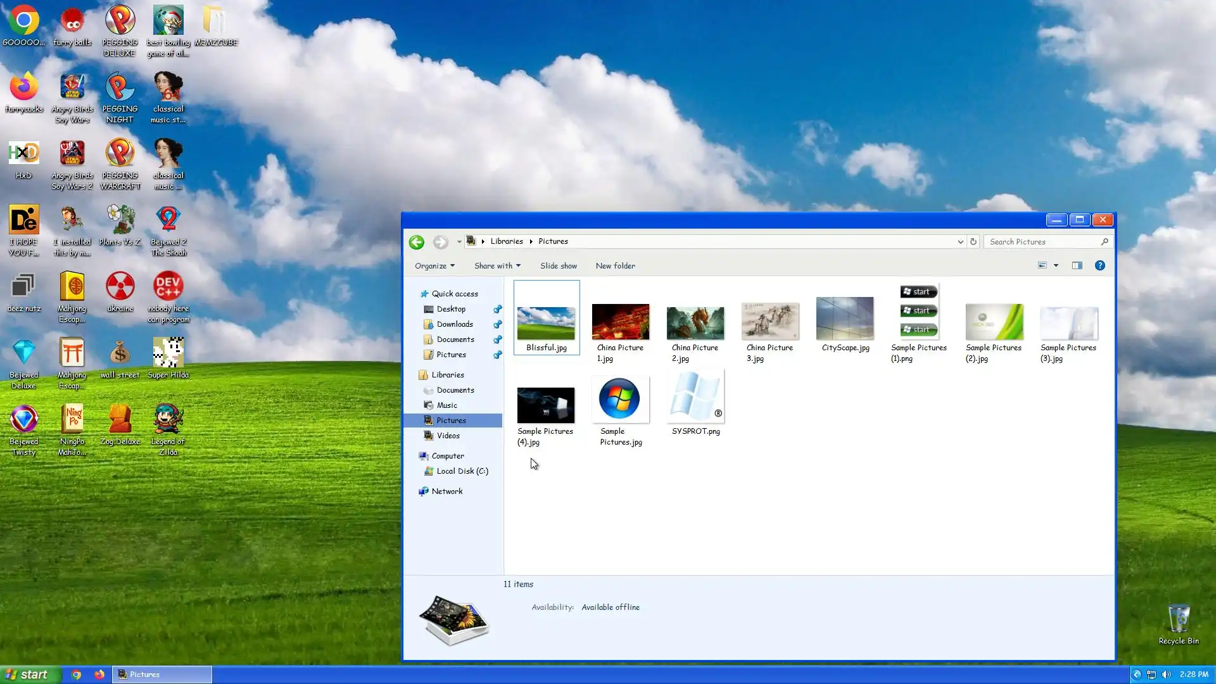Expand the Organize menu
The image size is (1216, 684).
[x=434, y=266]
